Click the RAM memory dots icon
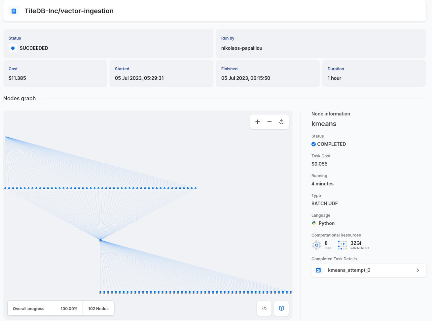 pos(342,245)
